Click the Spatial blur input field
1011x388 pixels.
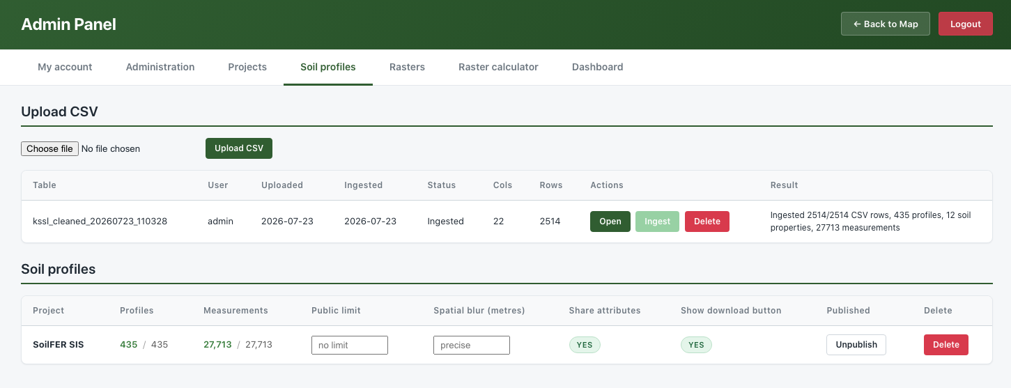coord(472,345)
